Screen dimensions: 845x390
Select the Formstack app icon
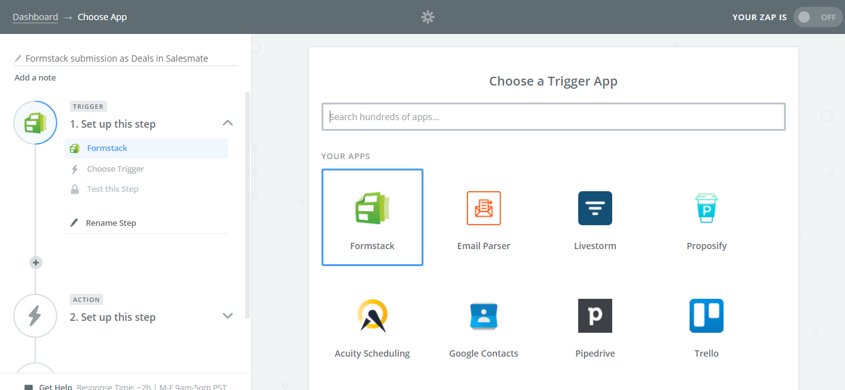pos(372,208)
